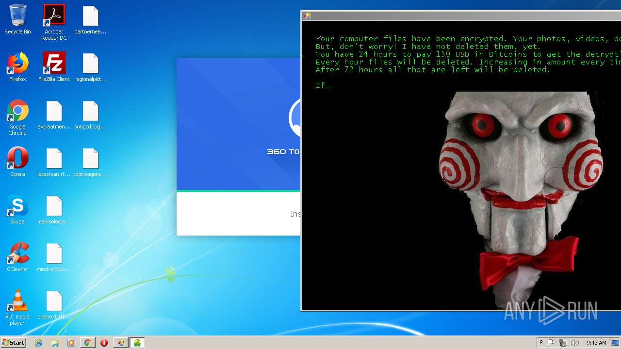Launch Windows Media Player from taskbar
The image size is (621, 349).
tap(71, 343)
